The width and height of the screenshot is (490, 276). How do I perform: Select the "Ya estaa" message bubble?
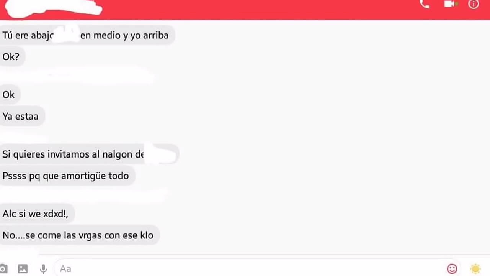22,116
